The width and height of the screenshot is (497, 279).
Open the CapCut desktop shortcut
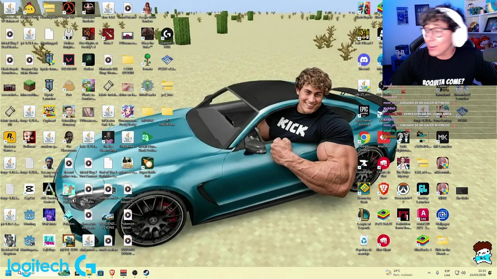(30, 191)
